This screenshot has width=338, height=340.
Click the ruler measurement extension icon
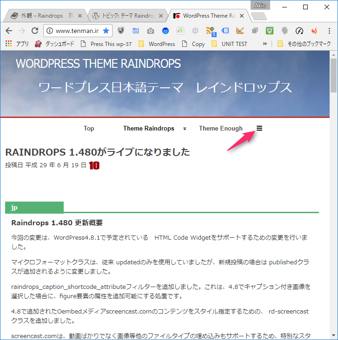pyautogui.click(x=240, y=31)
